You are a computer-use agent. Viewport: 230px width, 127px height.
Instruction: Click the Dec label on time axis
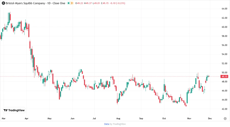click(x=210, y=118)
